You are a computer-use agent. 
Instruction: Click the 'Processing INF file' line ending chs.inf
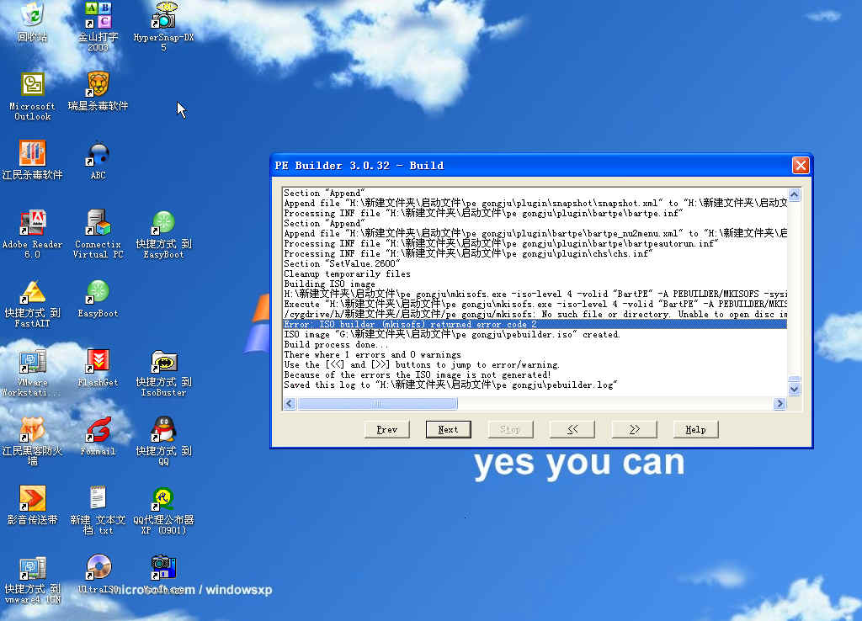point(468,253)
